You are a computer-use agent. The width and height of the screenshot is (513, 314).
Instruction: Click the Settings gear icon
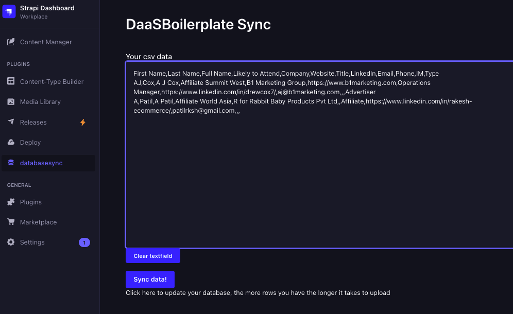click(11, 242)
